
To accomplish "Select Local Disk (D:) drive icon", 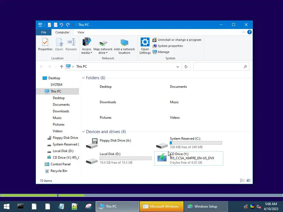I will tap(92, 161).
